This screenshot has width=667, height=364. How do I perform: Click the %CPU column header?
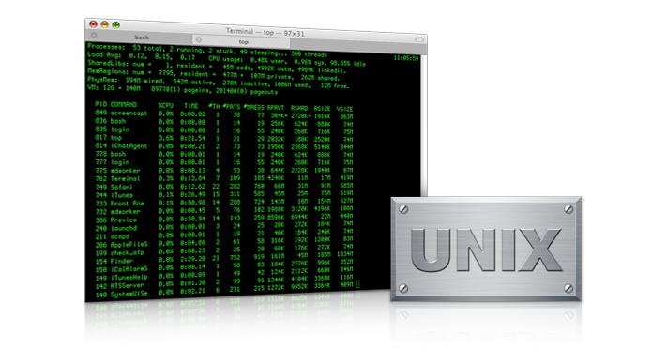(166, 105)
